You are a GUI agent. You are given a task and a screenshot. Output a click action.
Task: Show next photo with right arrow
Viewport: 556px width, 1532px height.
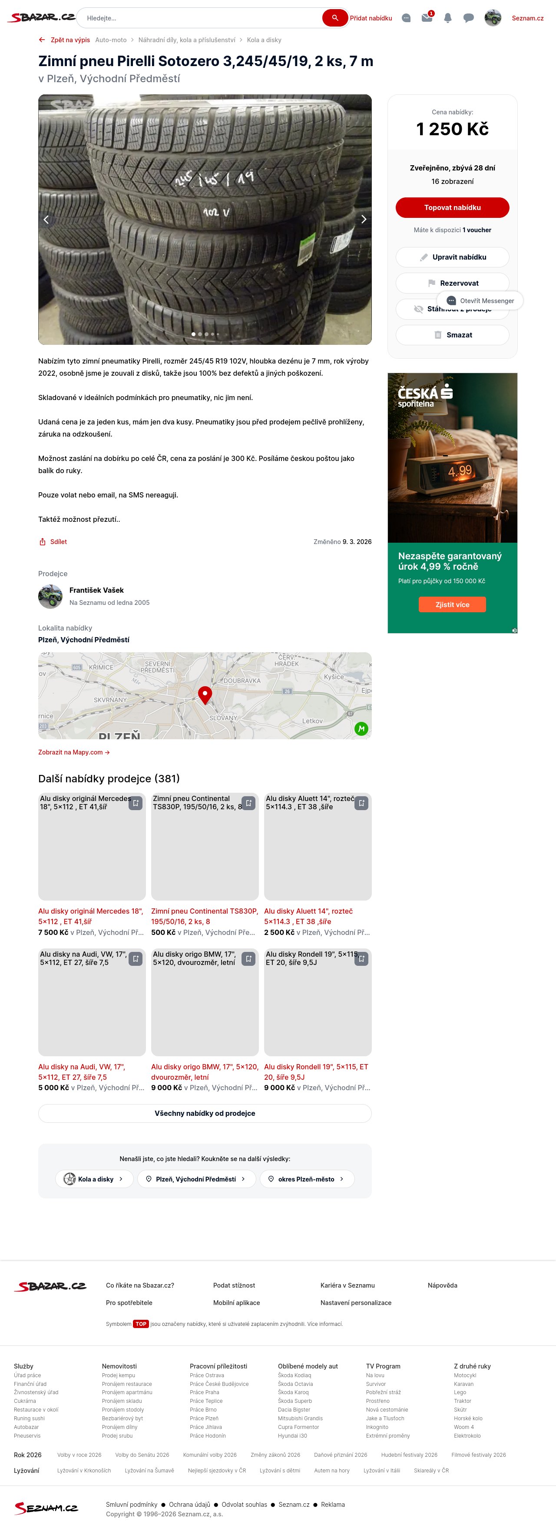pyautogui.click(x=364, y=220)
